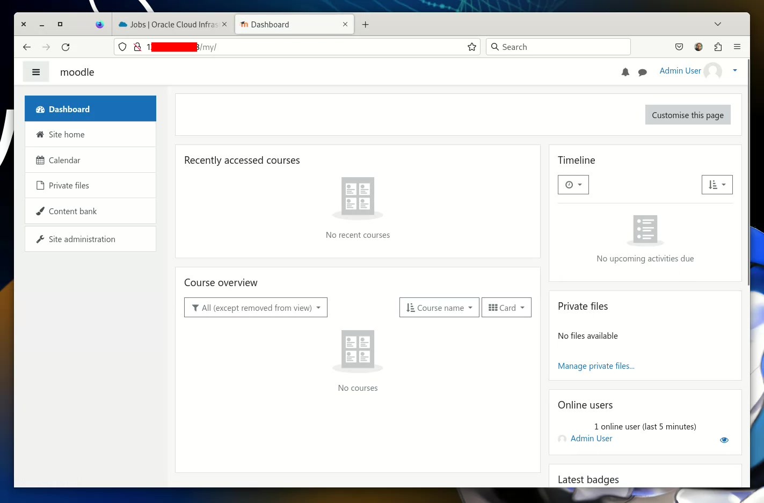Click the hamburger navigation drawer icon
The height and width of the screenshot is (503, 764).
tap(35, 71)
